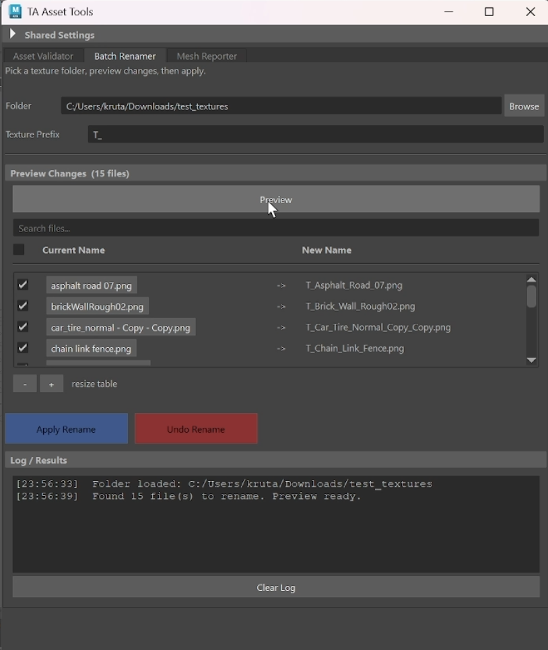Click the Maya app icon in title bar
The width and height of the screenshot is (548, 650).
coord(15,11)
